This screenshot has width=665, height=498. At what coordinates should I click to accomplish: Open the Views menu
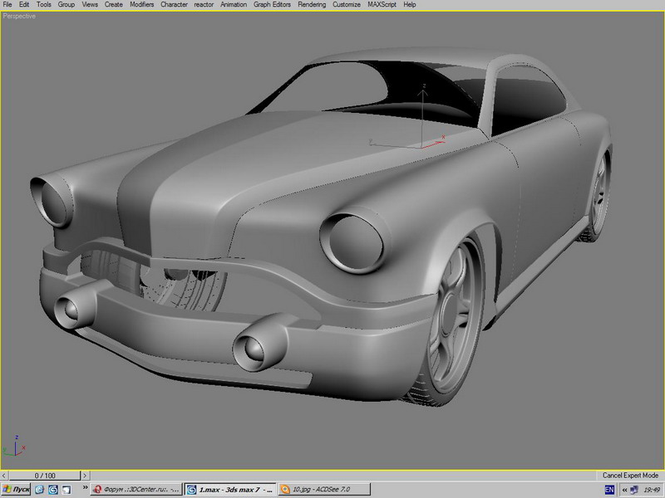tap(90, 5)
